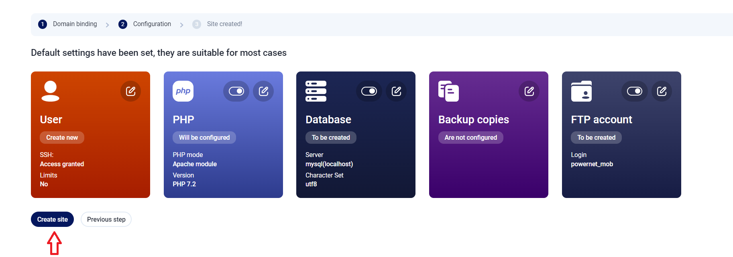Edit the Backup copies configuration
Image resolution: width=733 pixels, height=257 pixels.
[x=529, y=91]
